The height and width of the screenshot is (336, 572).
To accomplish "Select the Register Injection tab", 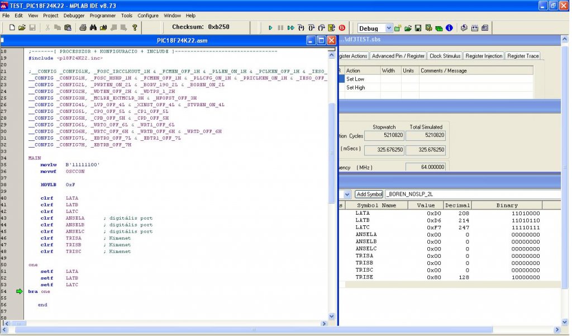I will tap(484, 56).
